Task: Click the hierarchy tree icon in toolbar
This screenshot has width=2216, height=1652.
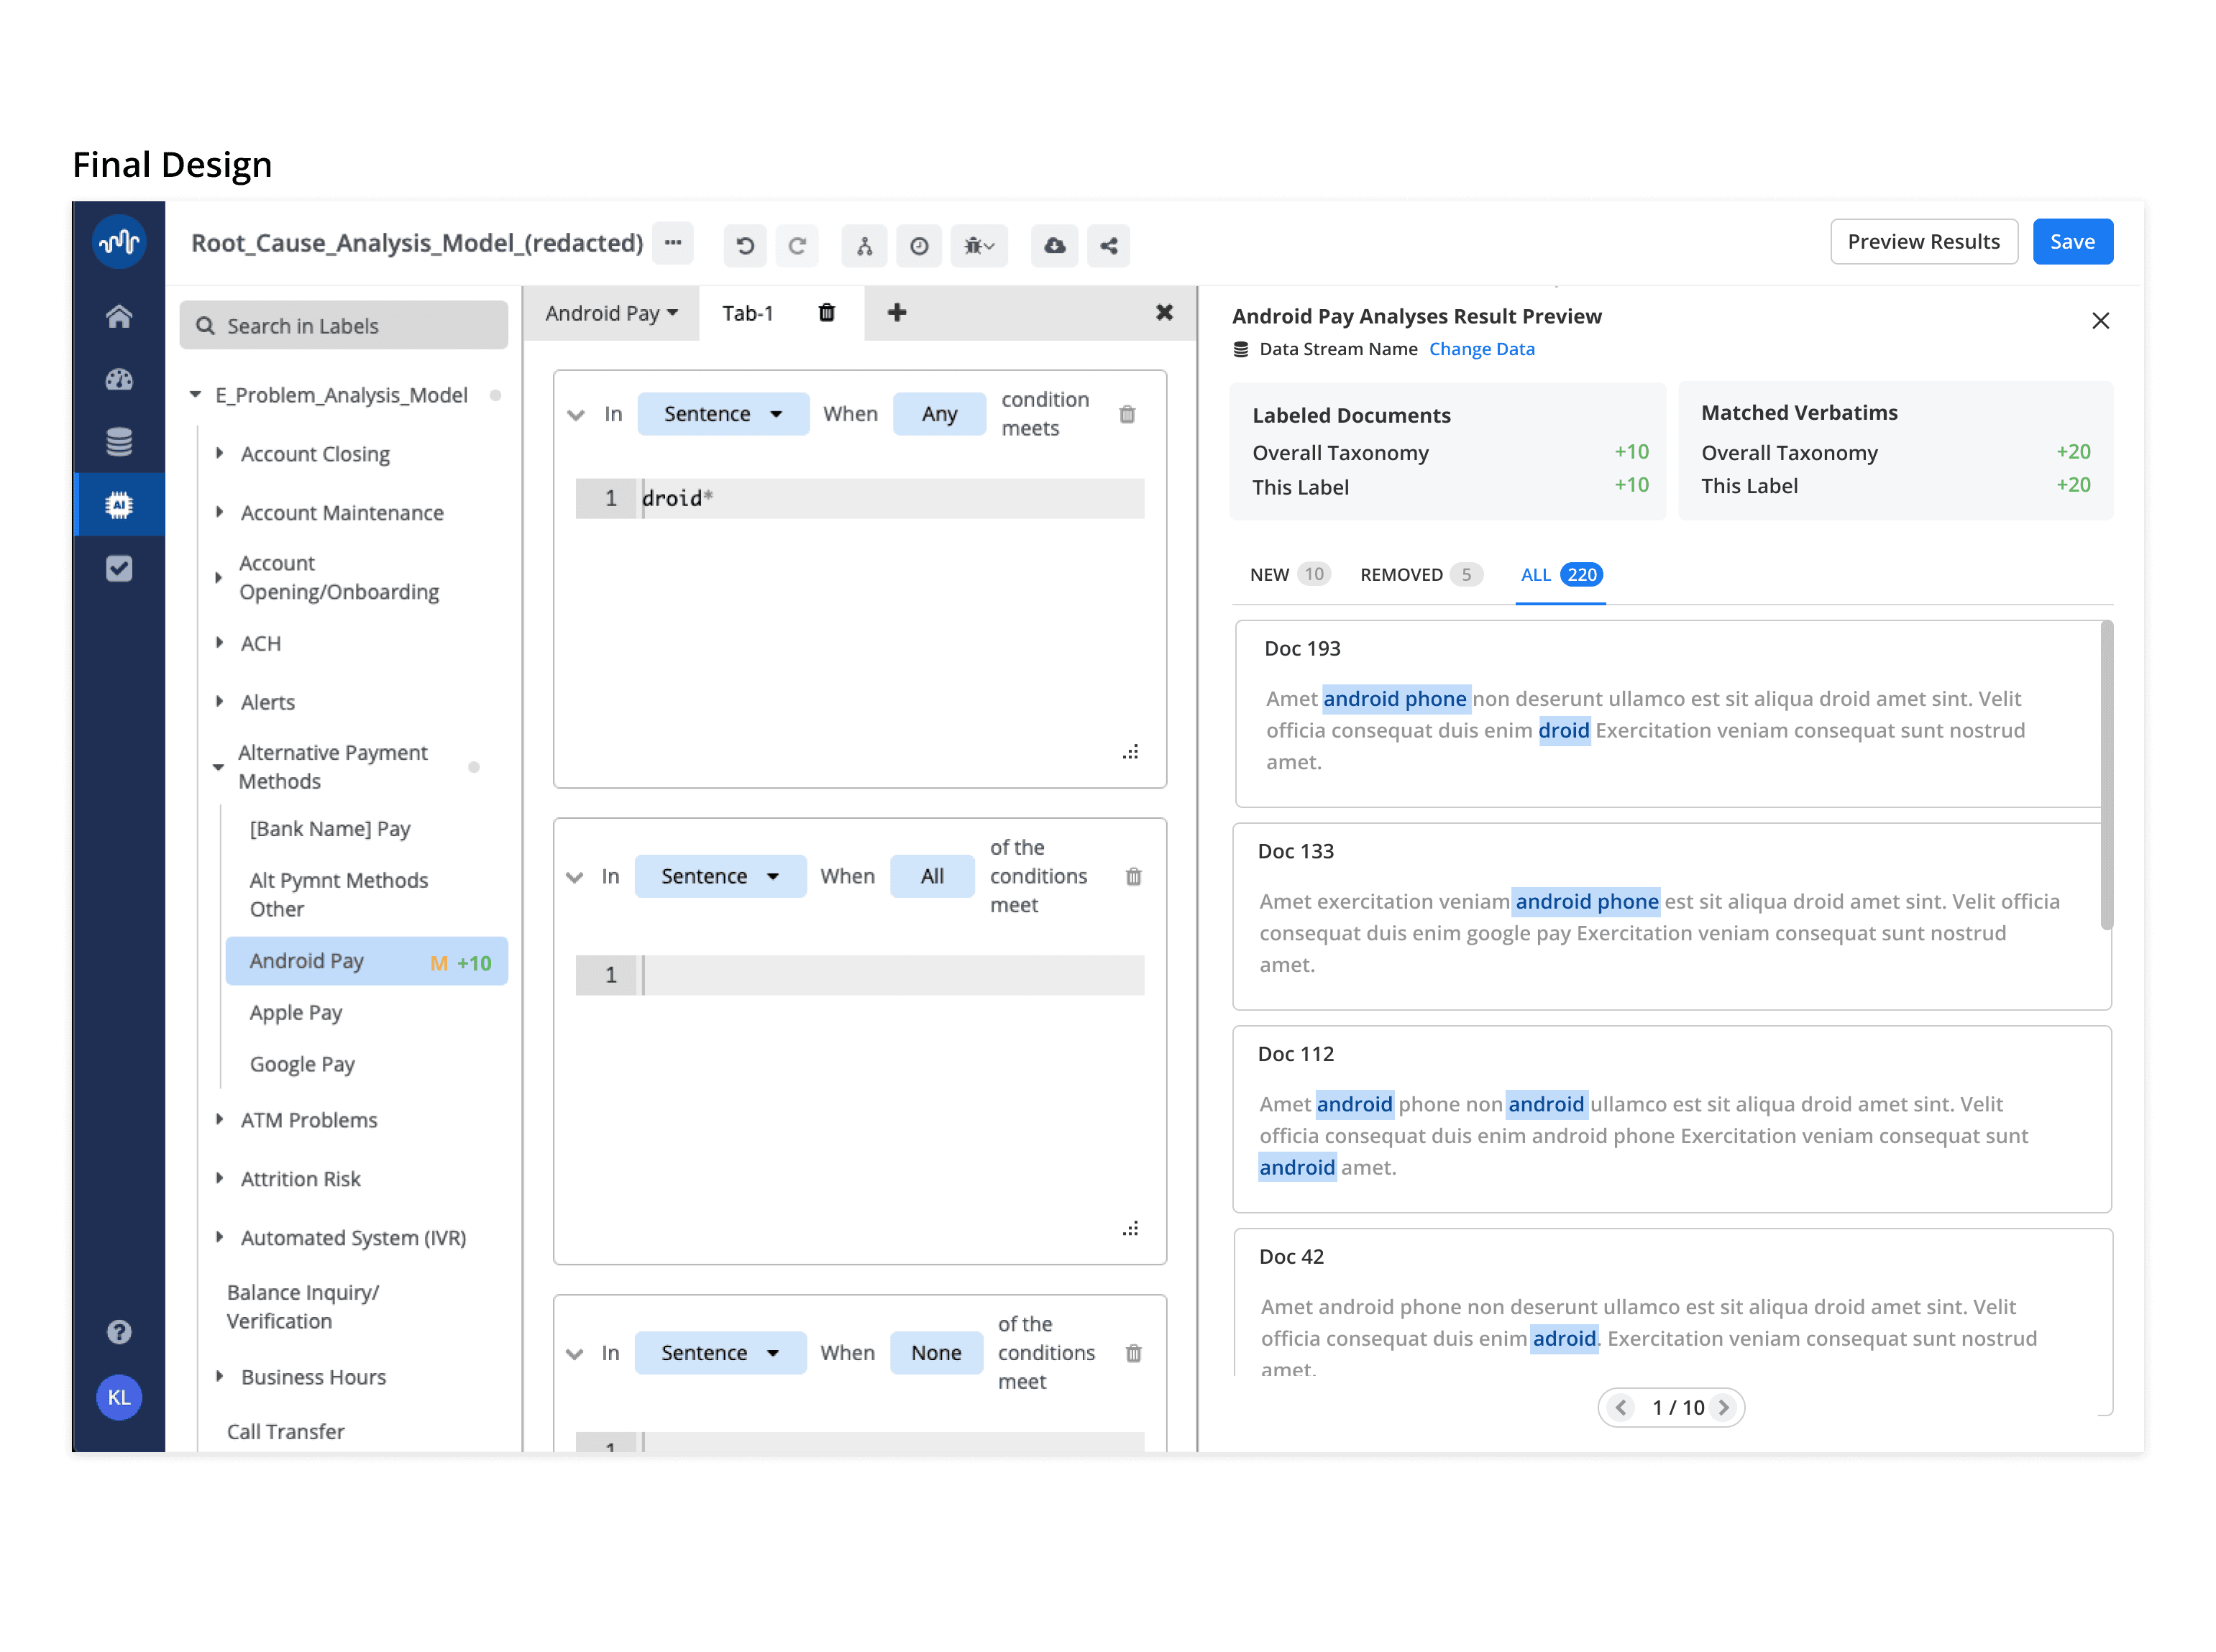Action: pos(865,246)
